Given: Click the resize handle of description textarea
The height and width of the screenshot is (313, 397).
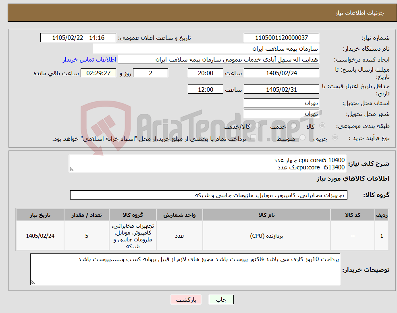Looking at the screenshot, I should point(71,170).
